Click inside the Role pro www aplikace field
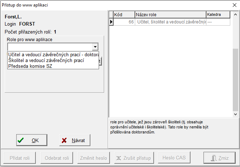This screenshot has width=240, height=167. [x=49, y=47]
